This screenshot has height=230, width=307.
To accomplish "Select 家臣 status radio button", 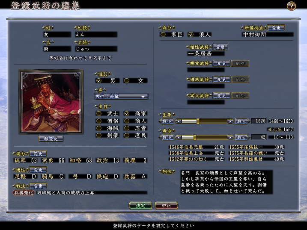I will (163, 34).
